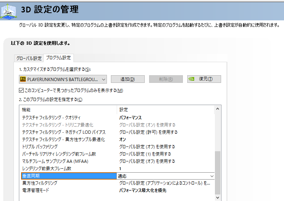284x201 pixels.
Task: Click the settings list scroll-up arrow
Action: point(218,109)
